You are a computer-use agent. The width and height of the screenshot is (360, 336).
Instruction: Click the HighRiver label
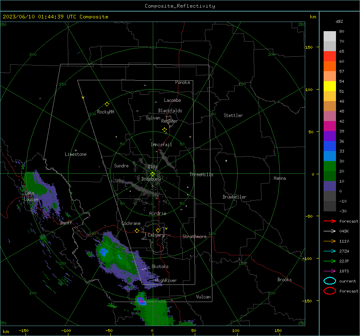166,280
